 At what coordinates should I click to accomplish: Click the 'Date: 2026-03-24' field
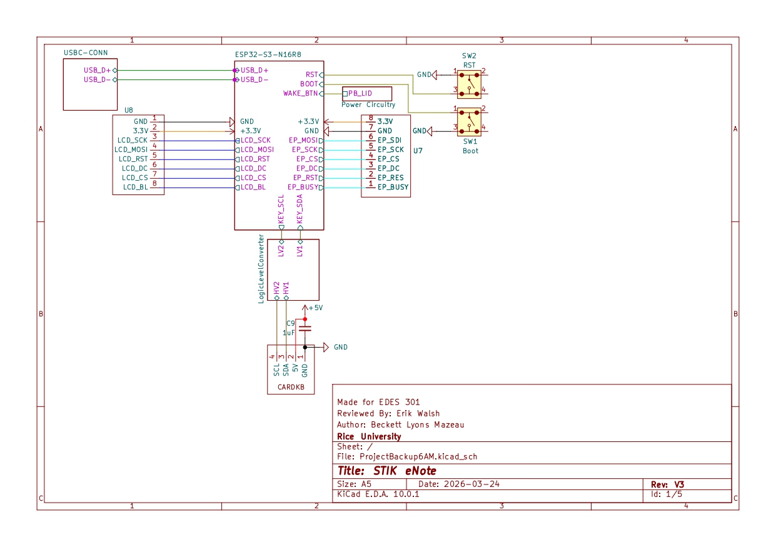click(459, 484)
